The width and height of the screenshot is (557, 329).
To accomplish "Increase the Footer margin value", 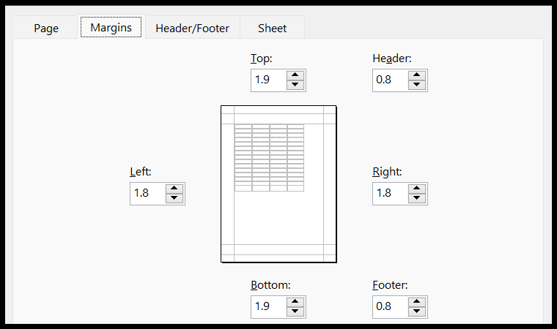I will point(417,302).
